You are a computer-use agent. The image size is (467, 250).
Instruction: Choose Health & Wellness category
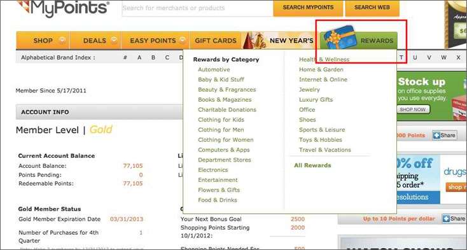tap(324, 59)
